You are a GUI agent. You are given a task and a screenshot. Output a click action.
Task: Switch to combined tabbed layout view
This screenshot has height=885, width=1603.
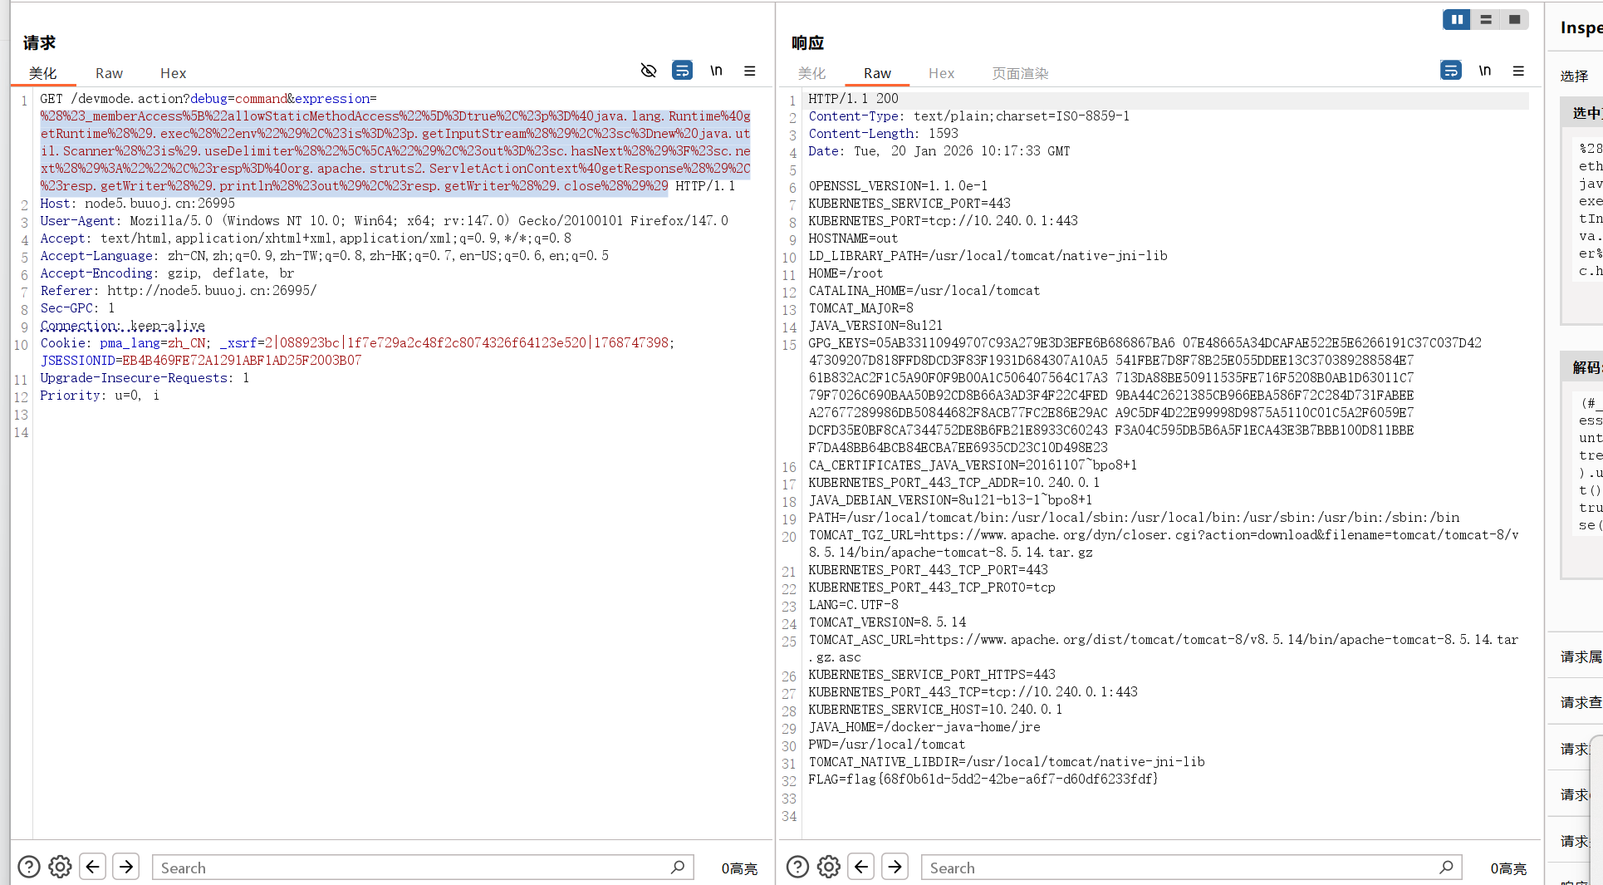pos(1514,19)
